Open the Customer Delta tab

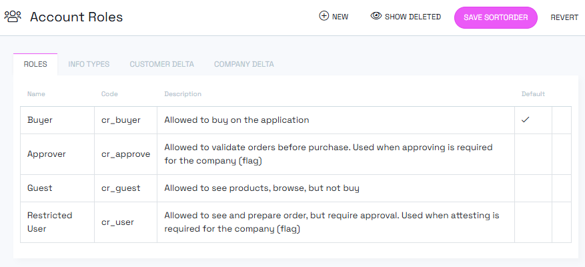pyautogui.click(x=161, y=65)
